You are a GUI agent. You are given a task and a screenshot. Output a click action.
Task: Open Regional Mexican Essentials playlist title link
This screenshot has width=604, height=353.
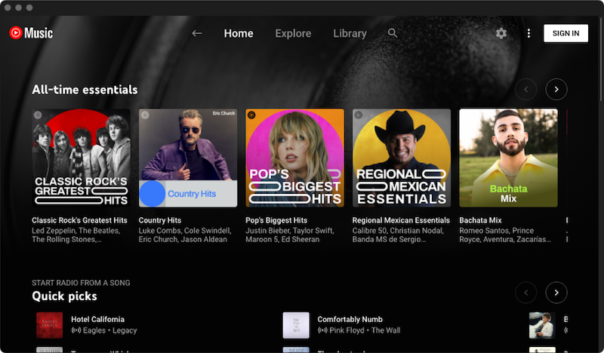point(401,220)
